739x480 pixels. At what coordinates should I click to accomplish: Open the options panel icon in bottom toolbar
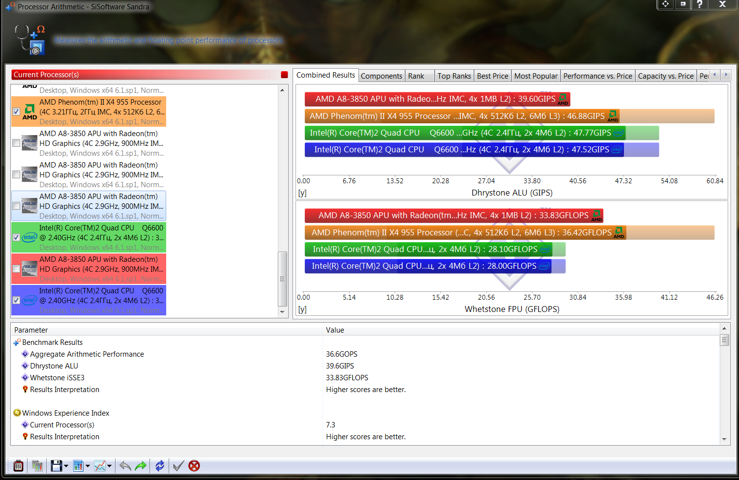click(18, 466)
